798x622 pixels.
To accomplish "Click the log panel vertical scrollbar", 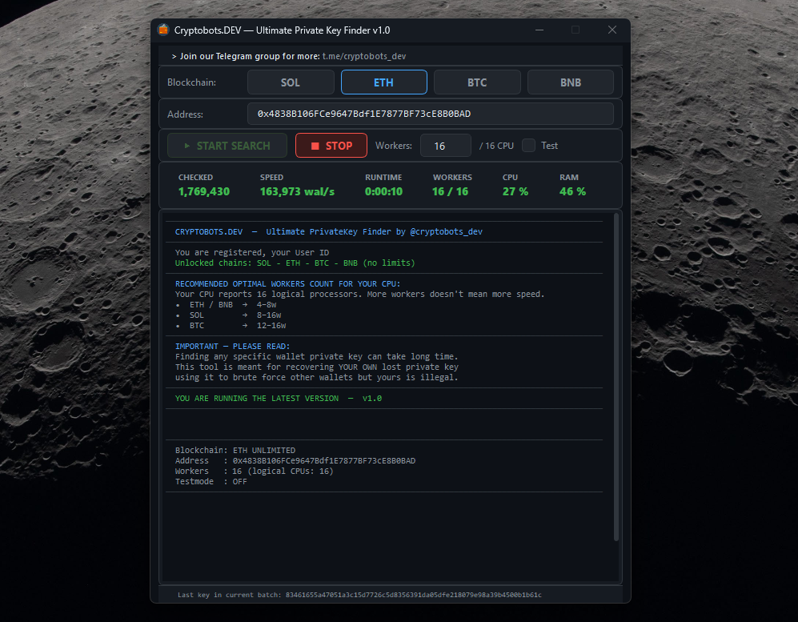I will (616, 376).
